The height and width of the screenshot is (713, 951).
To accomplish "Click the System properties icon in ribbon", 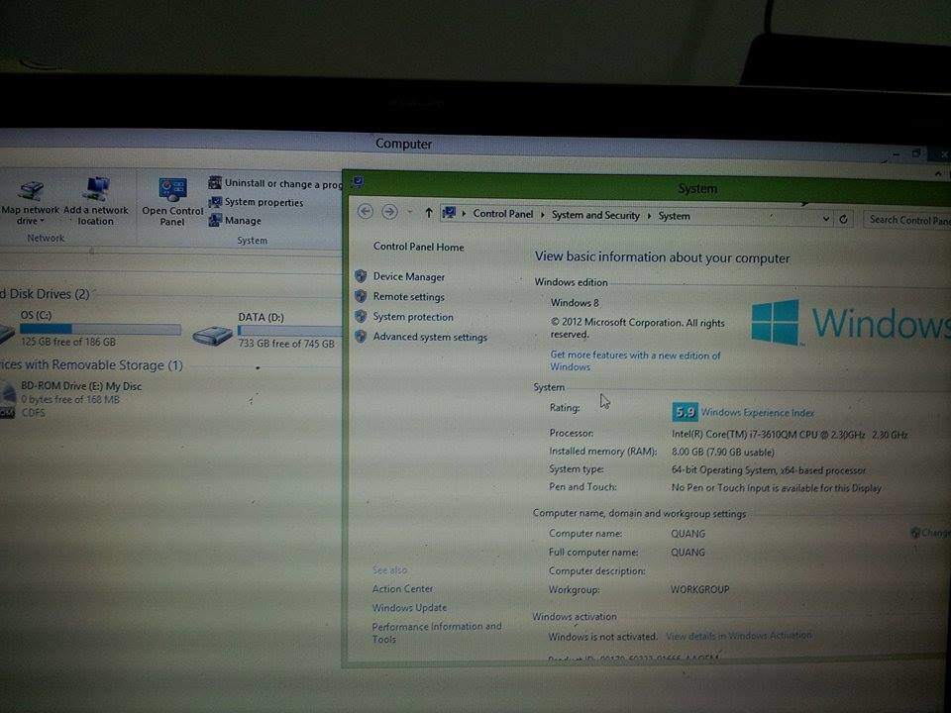I will 215,202.
